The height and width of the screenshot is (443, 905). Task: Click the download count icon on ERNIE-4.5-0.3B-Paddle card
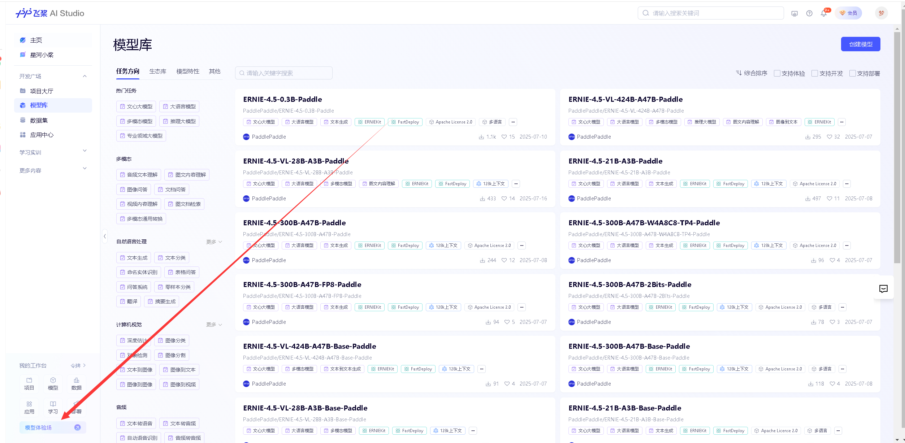[x=481, y=137]
